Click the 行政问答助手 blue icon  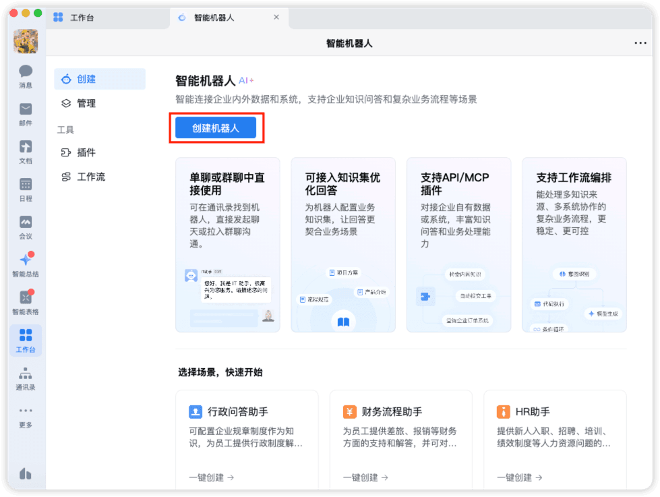[x=196, y=411]
